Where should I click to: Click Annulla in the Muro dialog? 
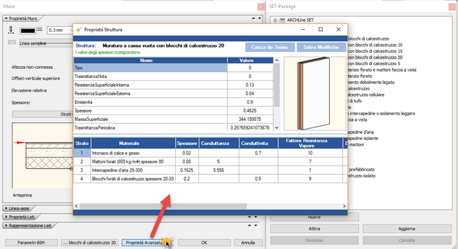(248, 242)
